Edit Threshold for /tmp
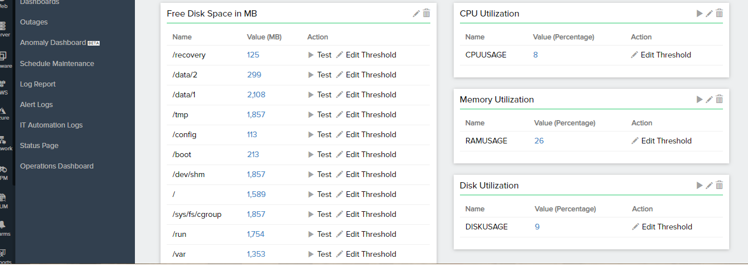The image size is (748, 267). click(366, 115)
